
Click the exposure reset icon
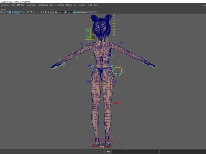pos(56,12)
